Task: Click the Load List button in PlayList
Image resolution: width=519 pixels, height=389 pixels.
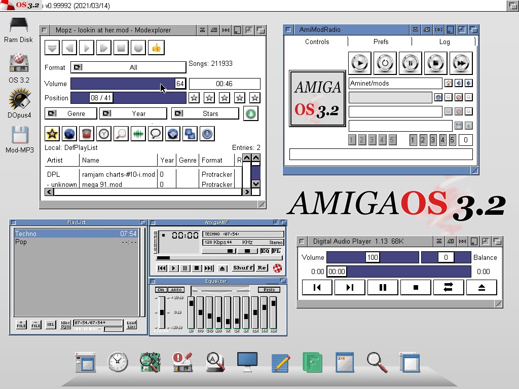Action: point(131,325)
